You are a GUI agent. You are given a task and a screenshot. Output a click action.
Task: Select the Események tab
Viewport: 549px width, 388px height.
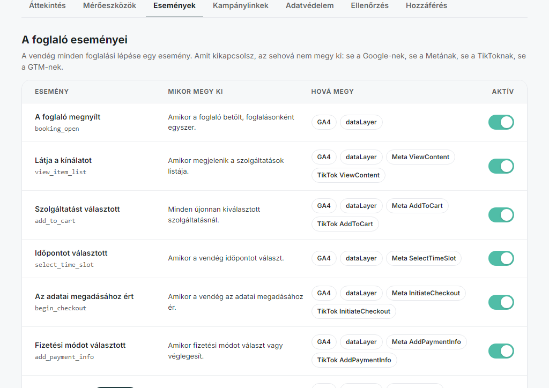click(x=174, y=5)
